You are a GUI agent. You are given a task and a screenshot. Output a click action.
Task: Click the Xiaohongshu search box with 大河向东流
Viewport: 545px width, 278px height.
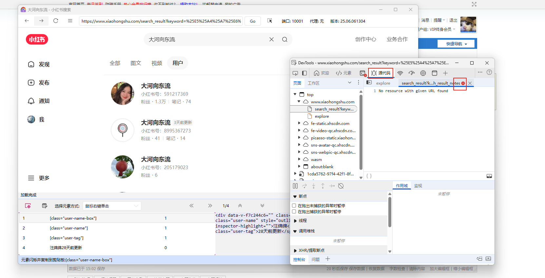click(206, 39)
